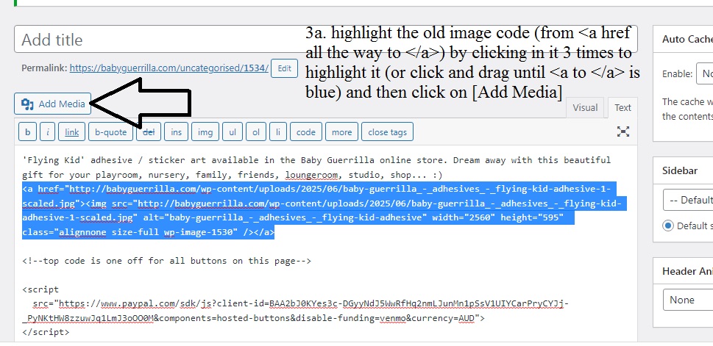
Task: Click the 'top code is one off' comment line
Action: point(166,261)
